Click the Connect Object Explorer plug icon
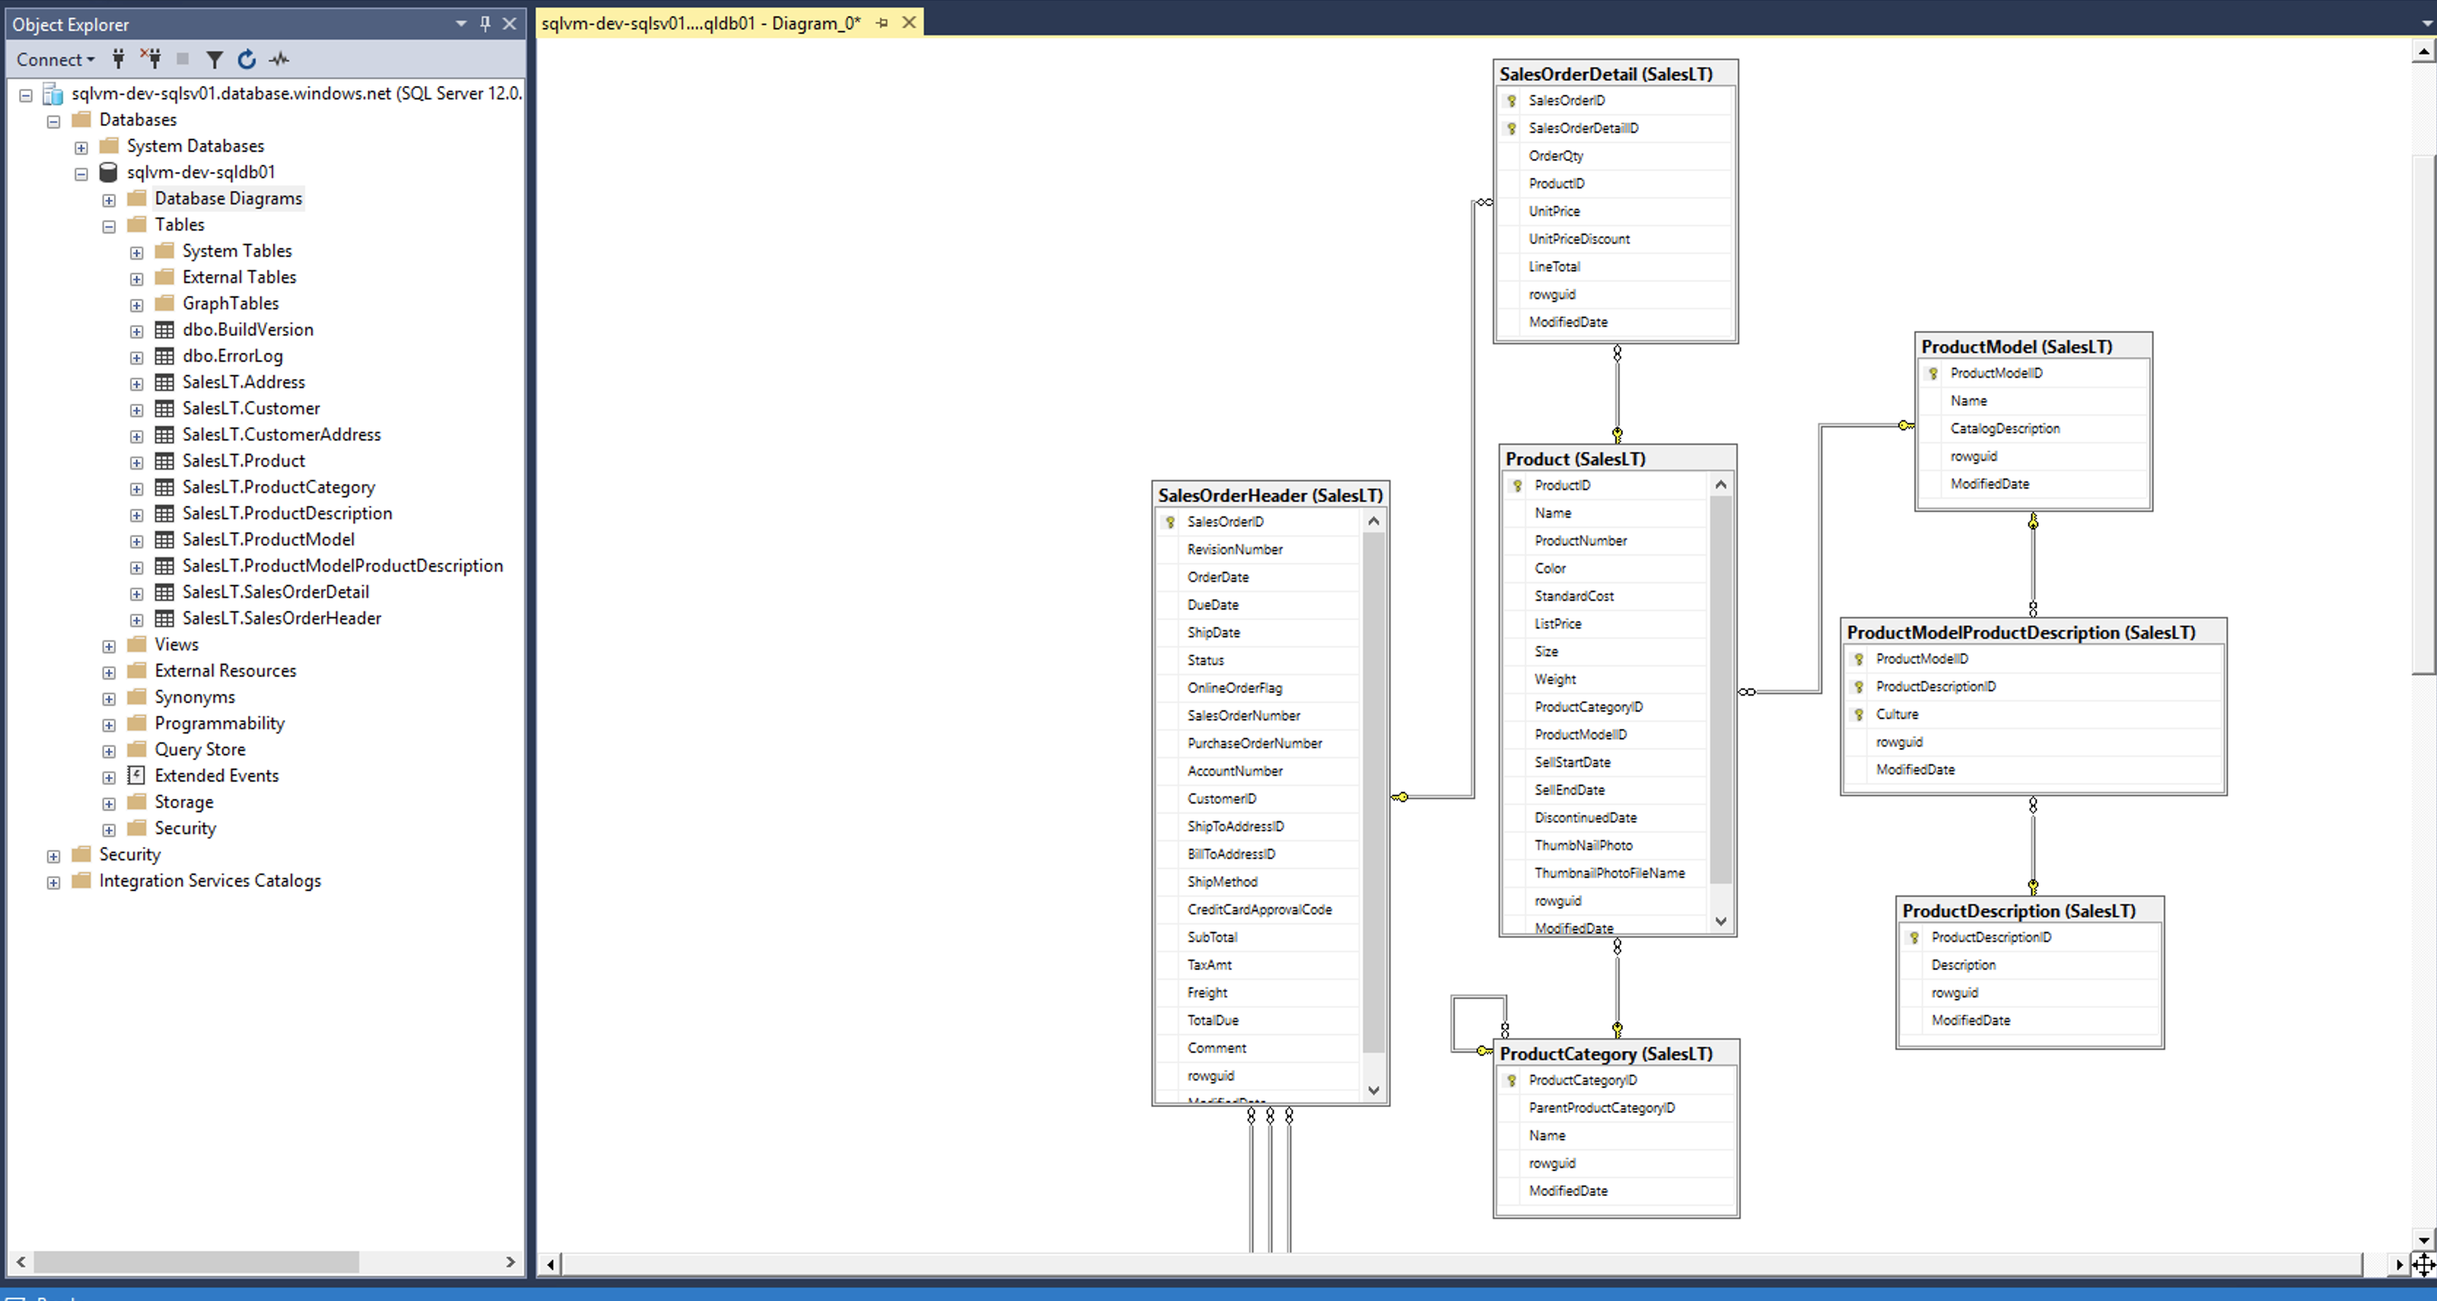This screenshot has height=1301, width=2437. click(x=118, y=60)
